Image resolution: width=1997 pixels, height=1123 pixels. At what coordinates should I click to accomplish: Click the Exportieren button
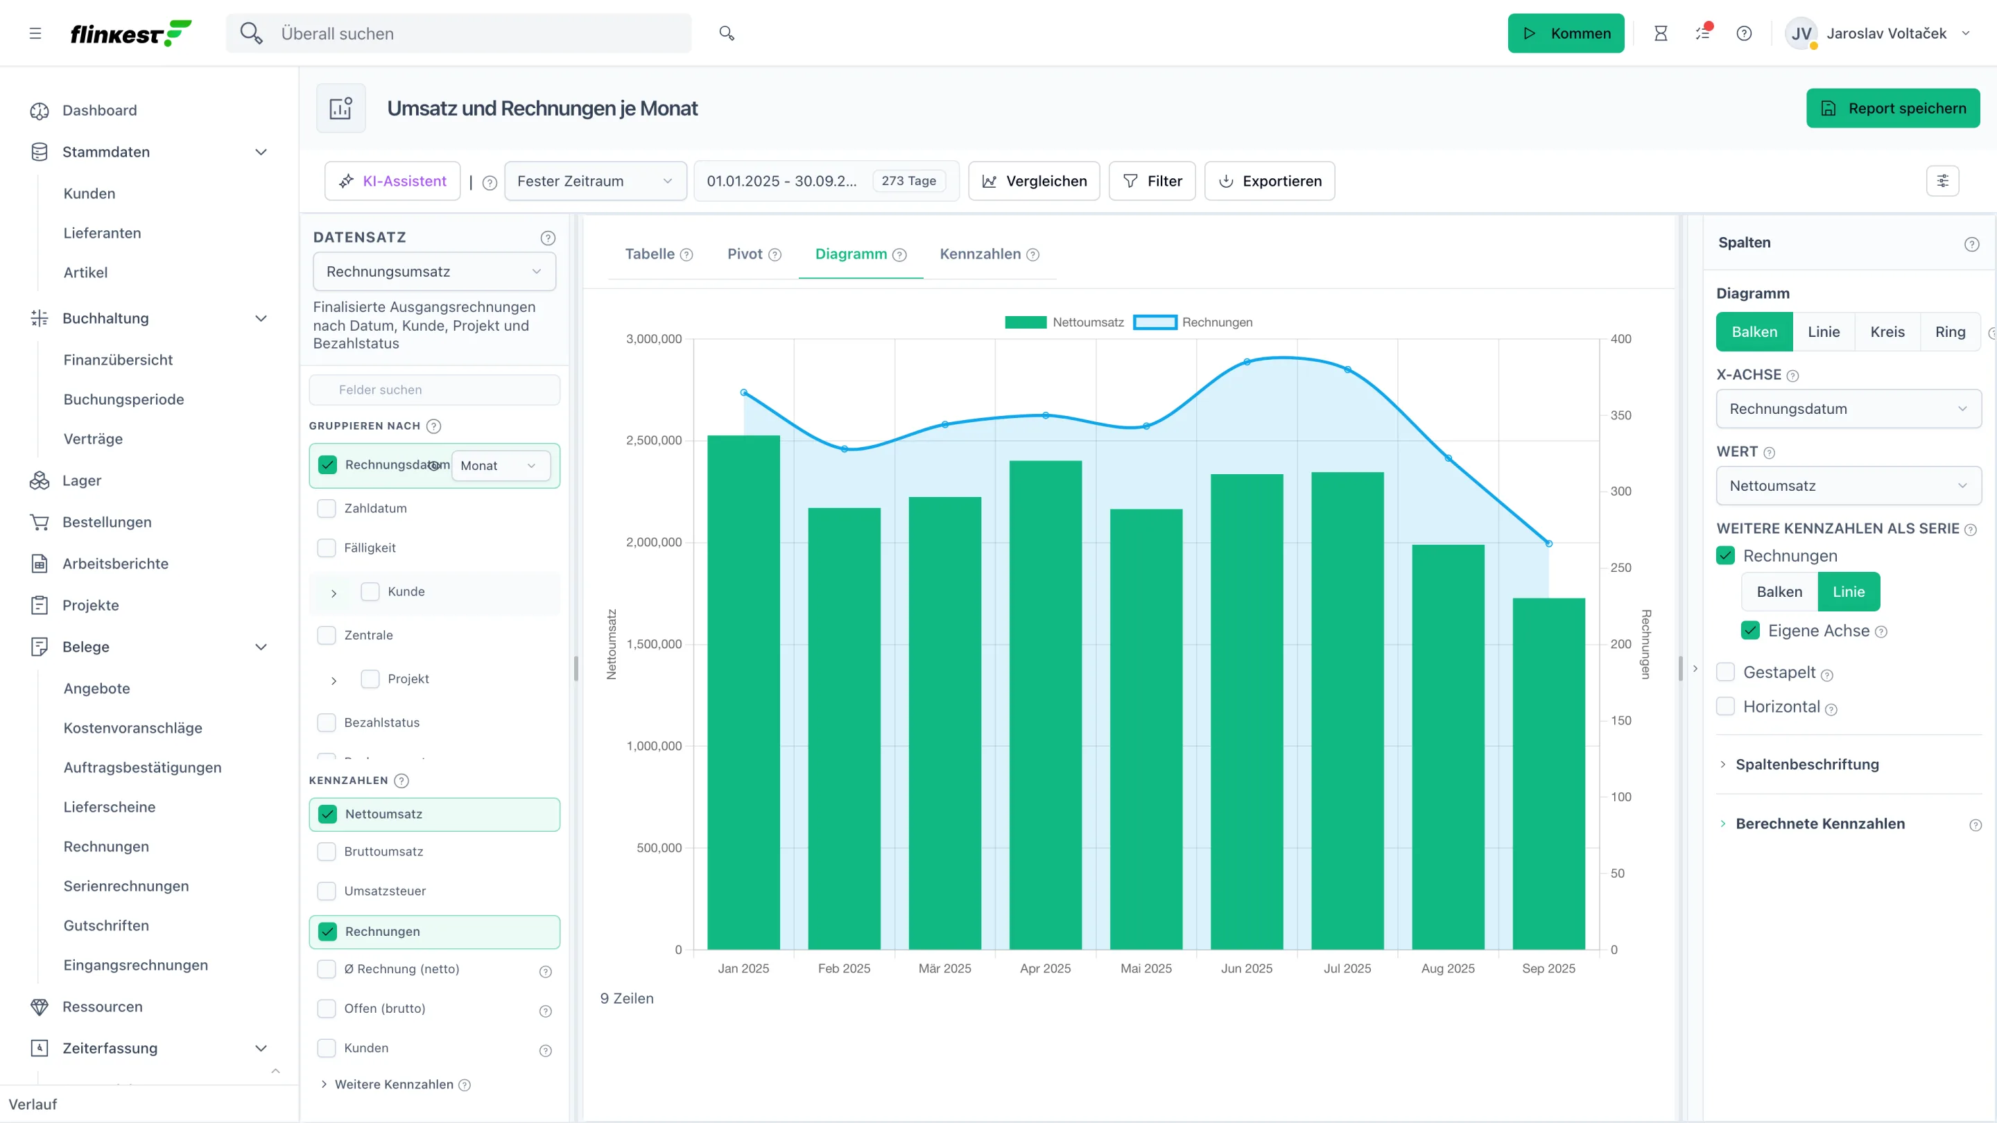point(1269,180)
